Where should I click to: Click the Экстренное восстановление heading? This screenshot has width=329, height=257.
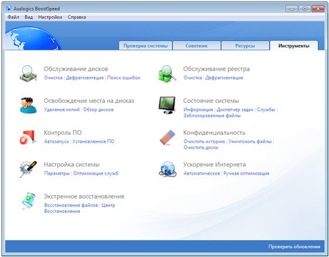84,196
